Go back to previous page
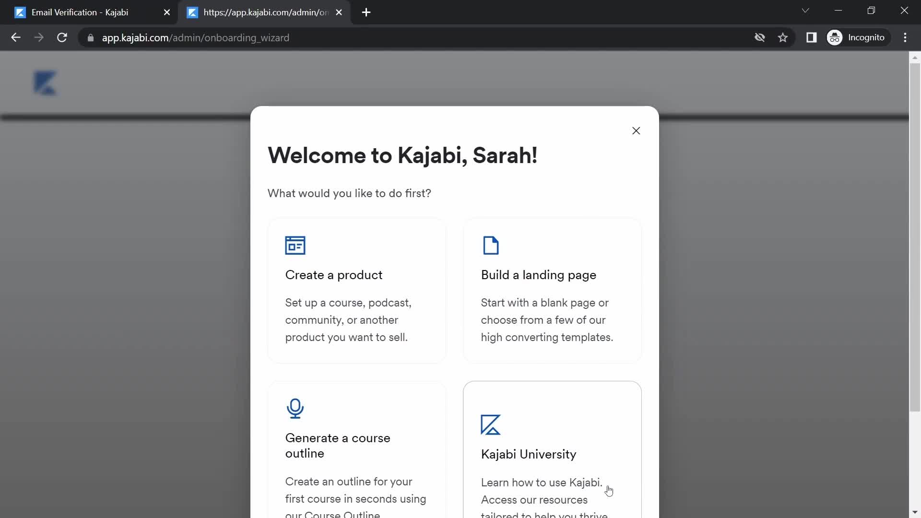The width and height of the screenshot is (921, 518). [x=16, y=37]
